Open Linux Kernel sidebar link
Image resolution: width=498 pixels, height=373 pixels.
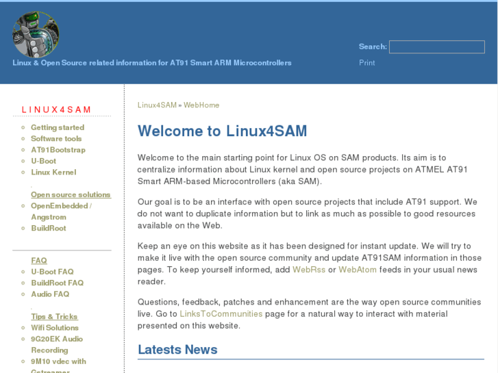point(53,172)
